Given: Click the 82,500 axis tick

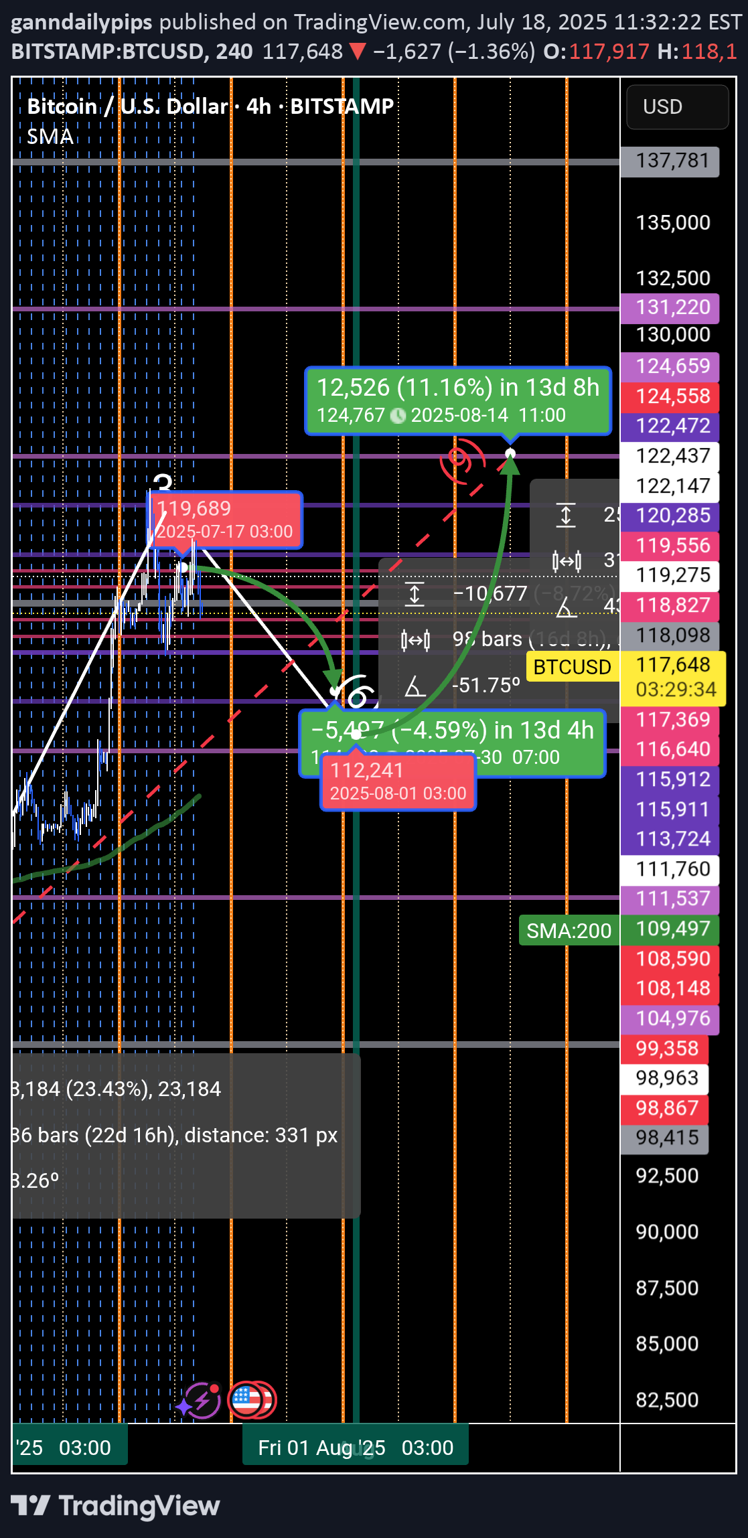Looking at the screenshot, I should click(667, 1400).
